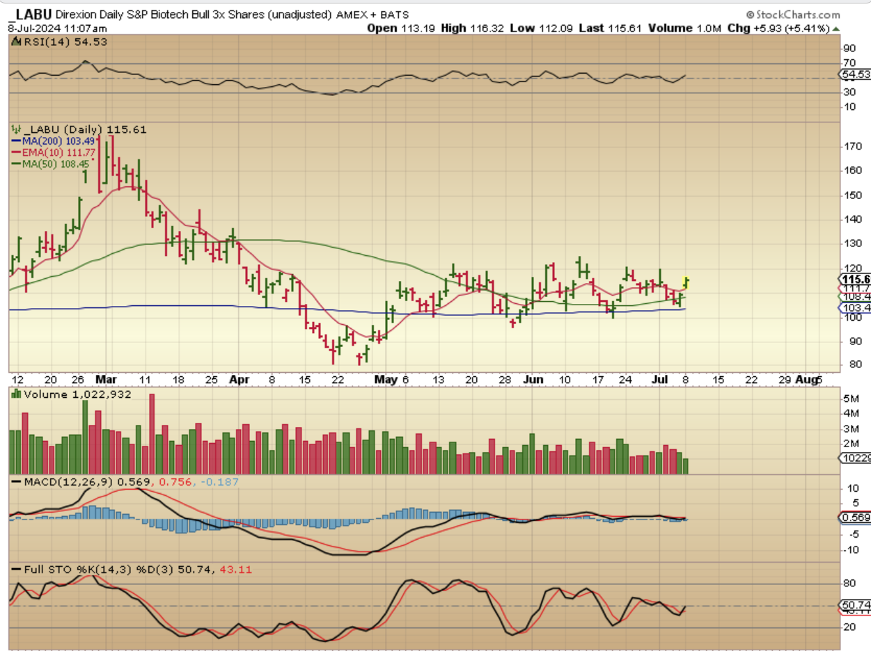
Task: Click the 0.569 MACD value tag on axis
Action: coord(856,517)
